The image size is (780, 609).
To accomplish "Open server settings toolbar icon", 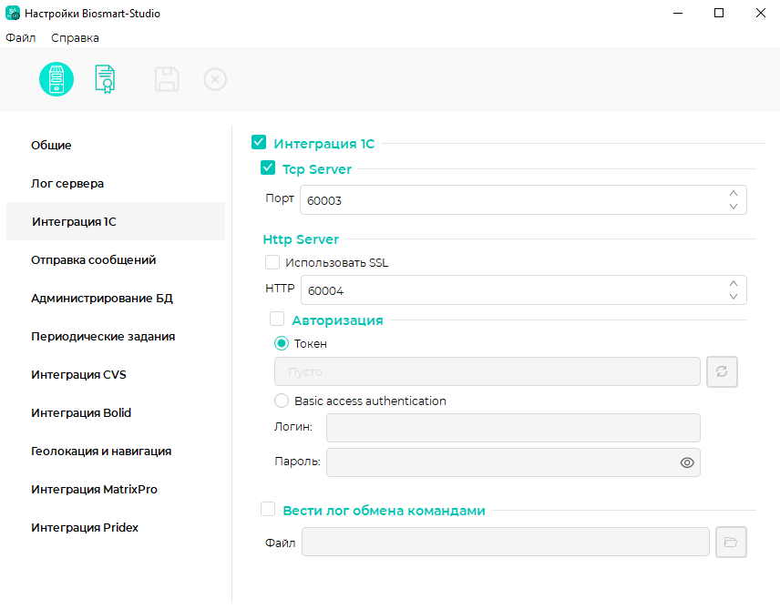I will pyautogui.click(x=56, y=79).
